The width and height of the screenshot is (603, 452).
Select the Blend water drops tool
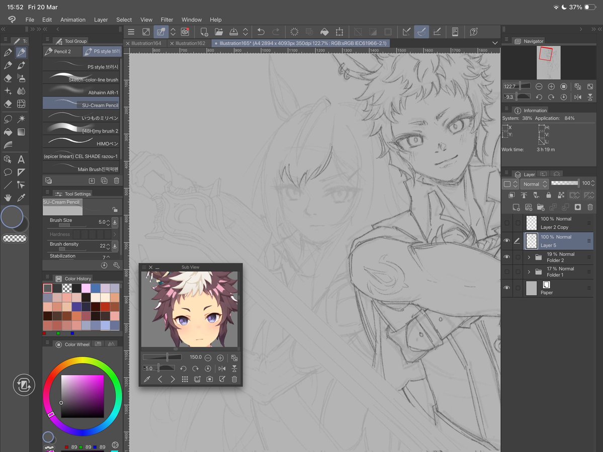tap(21, 91)
